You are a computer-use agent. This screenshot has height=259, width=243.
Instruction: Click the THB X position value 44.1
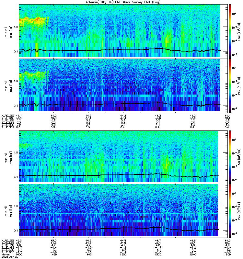click(19, 116)
